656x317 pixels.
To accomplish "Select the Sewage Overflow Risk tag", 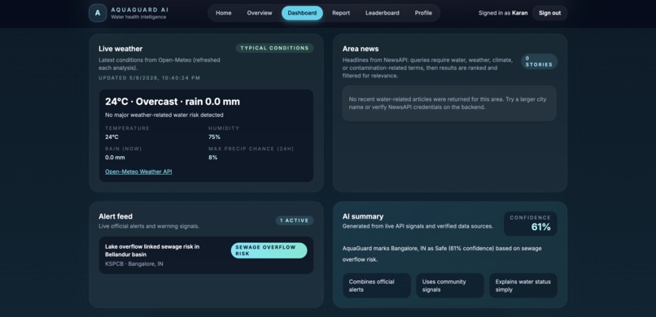I will click(269, 250).
